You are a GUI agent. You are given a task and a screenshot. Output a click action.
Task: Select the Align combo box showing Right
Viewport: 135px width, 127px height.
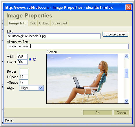(31, 88)
